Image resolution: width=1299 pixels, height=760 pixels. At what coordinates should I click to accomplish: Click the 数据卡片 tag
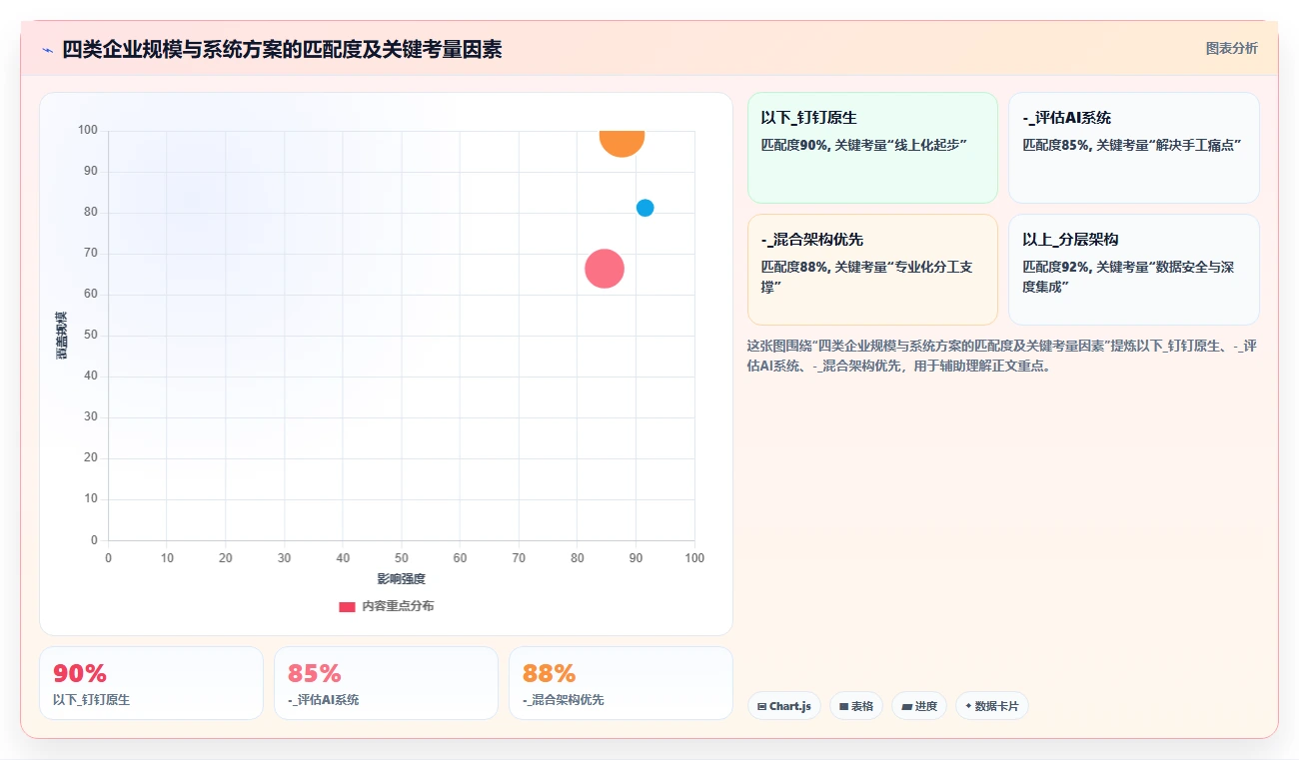(x=992, y=706)
